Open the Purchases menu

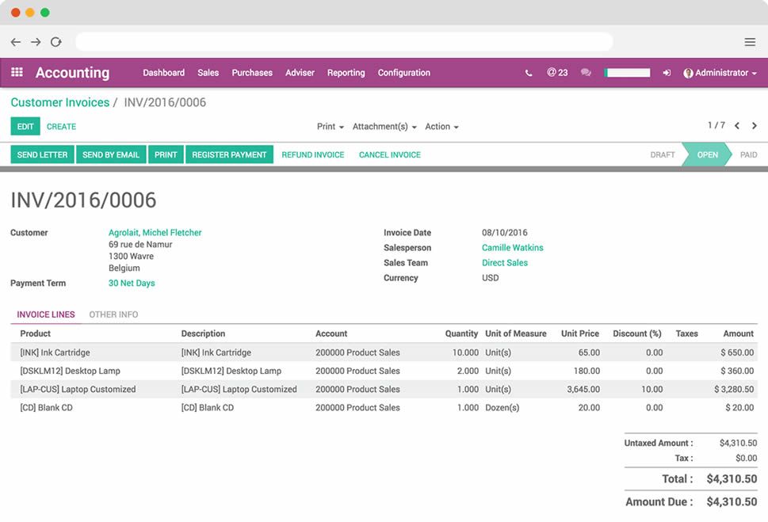252,72
